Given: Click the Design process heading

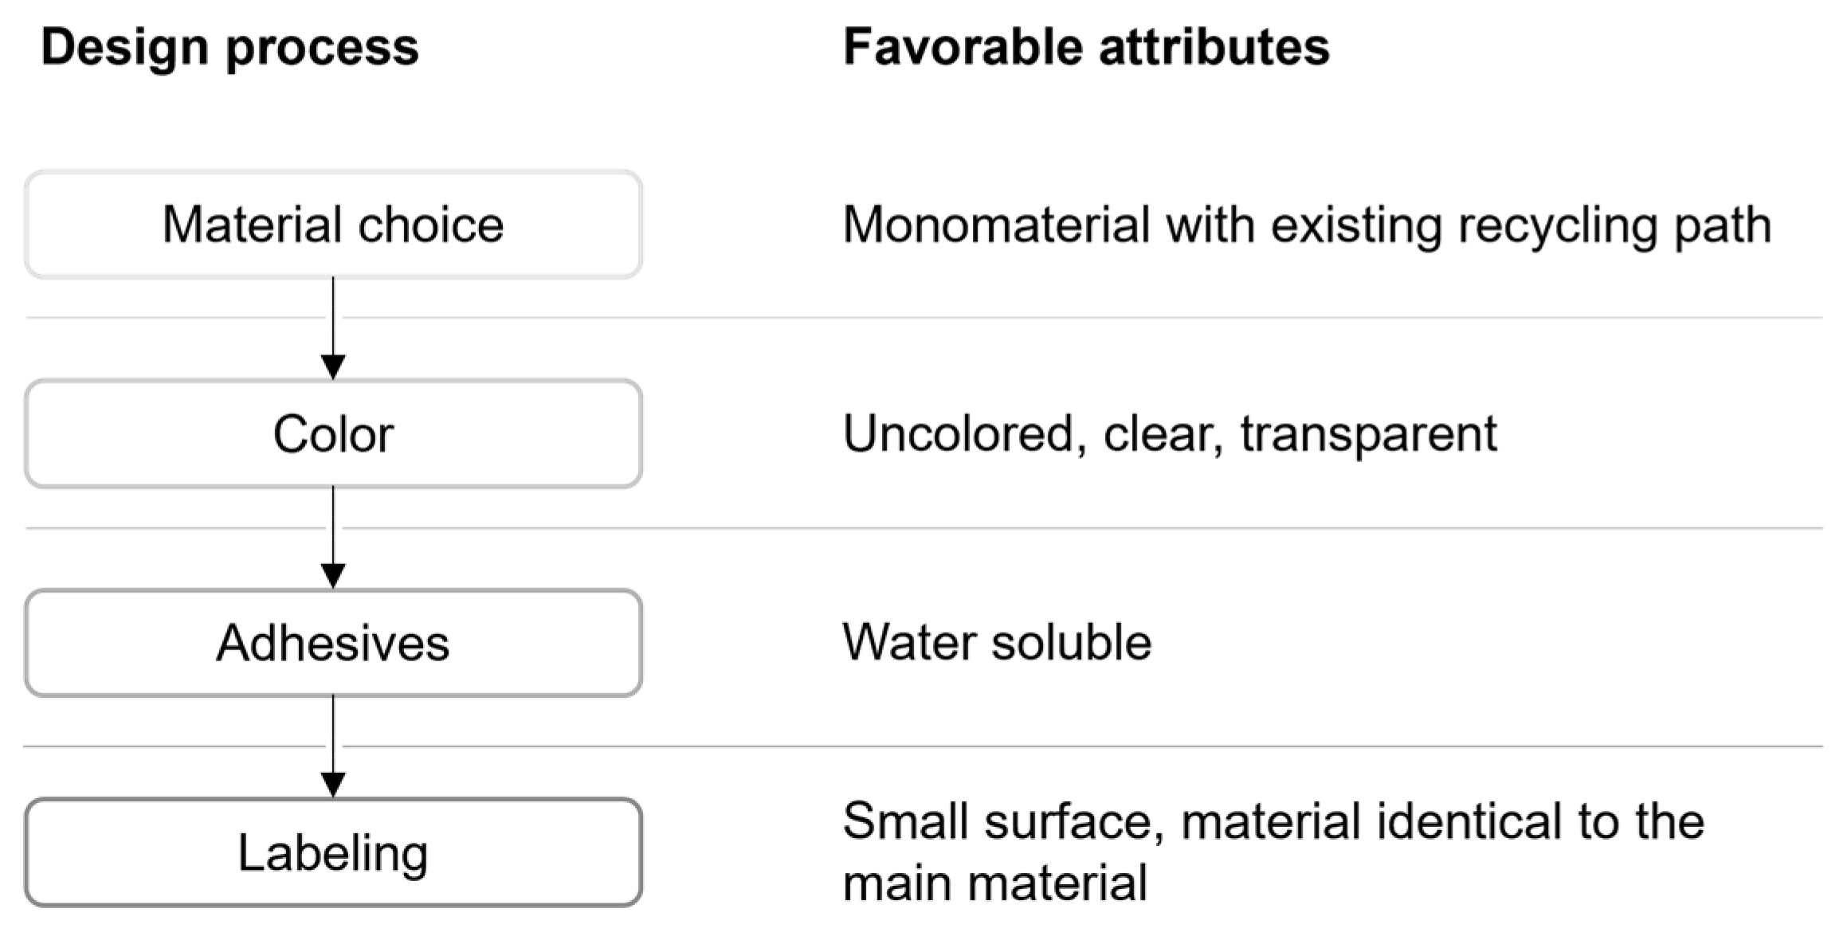Looking at the screenshot, I should [229, 47].
